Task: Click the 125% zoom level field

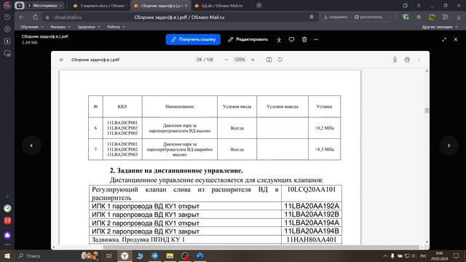Action: coord(240,60)
